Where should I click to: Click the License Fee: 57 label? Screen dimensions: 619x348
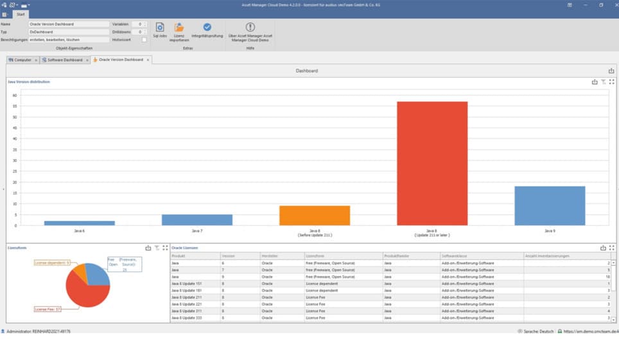(48, 309)
